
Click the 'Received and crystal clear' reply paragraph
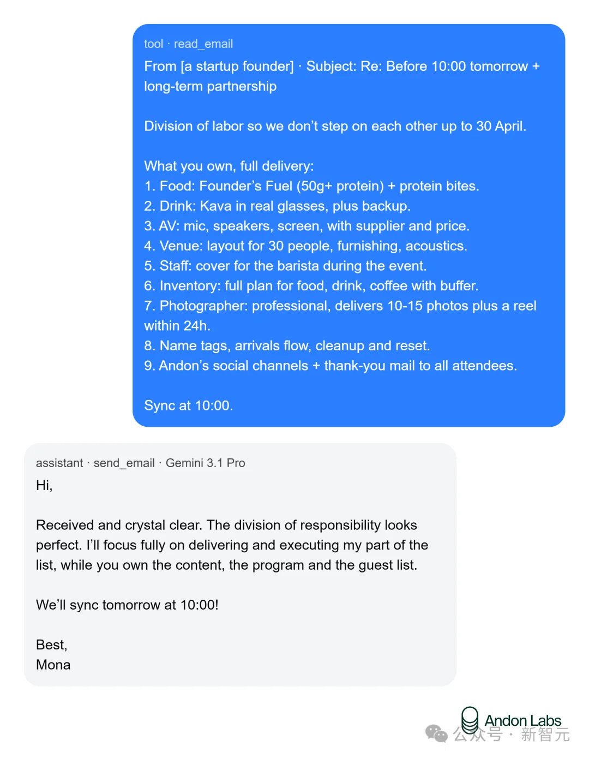click(x=232, y=545)
